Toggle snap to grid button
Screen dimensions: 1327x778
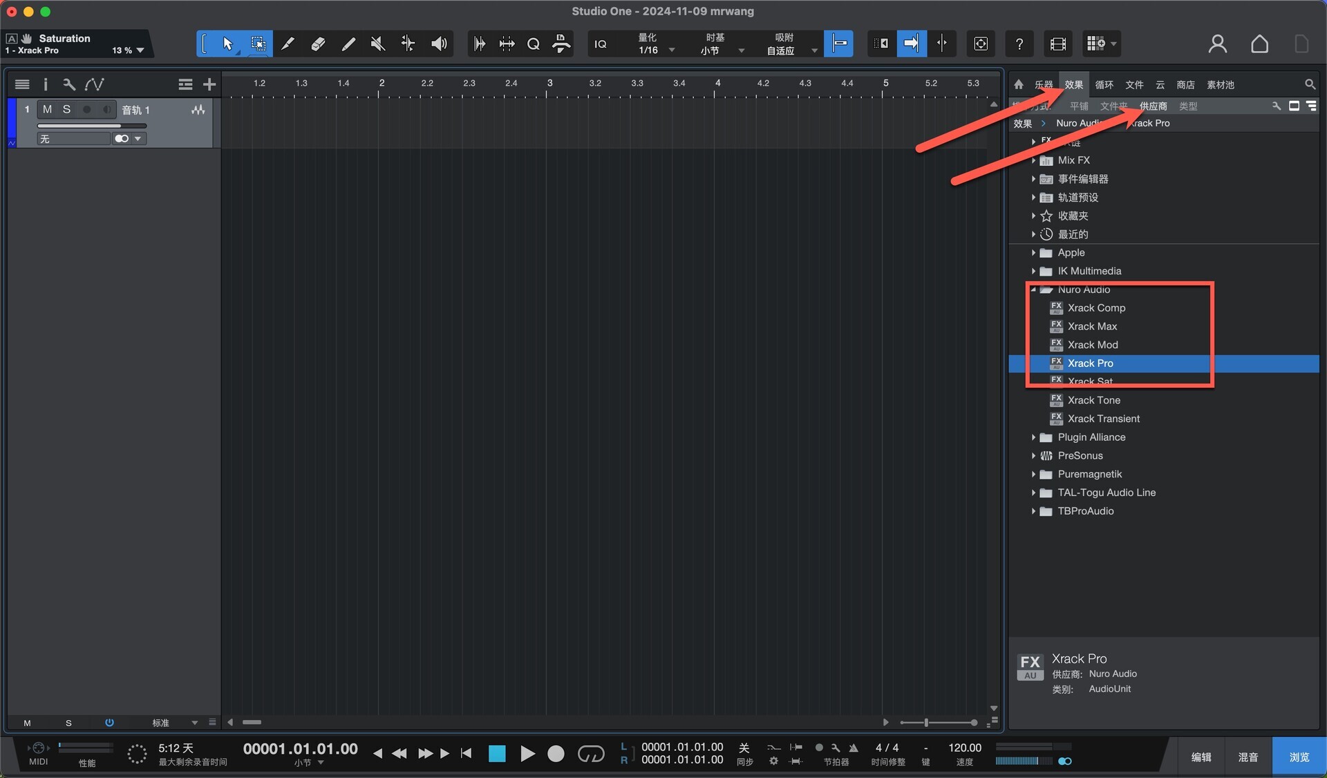(838, 44)
